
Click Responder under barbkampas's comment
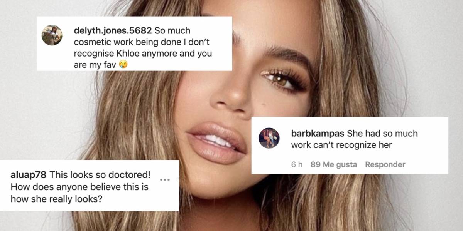click(385, 164)
